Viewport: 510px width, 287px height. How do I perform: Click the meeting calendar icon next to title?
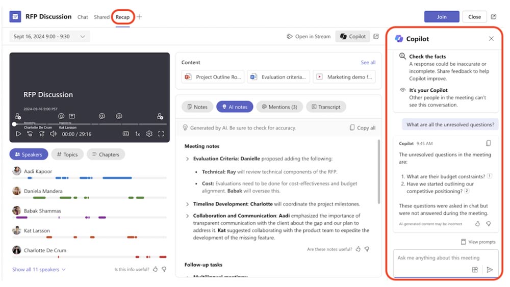coord(15,17)
